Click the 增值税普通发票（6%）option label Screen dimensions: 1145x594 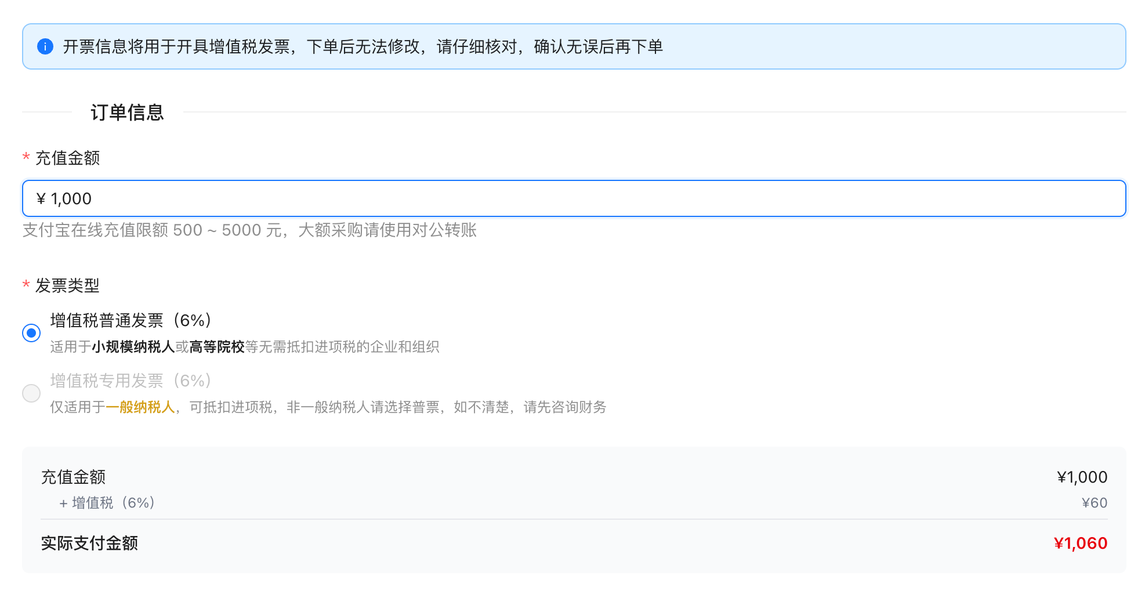point(131,320)
